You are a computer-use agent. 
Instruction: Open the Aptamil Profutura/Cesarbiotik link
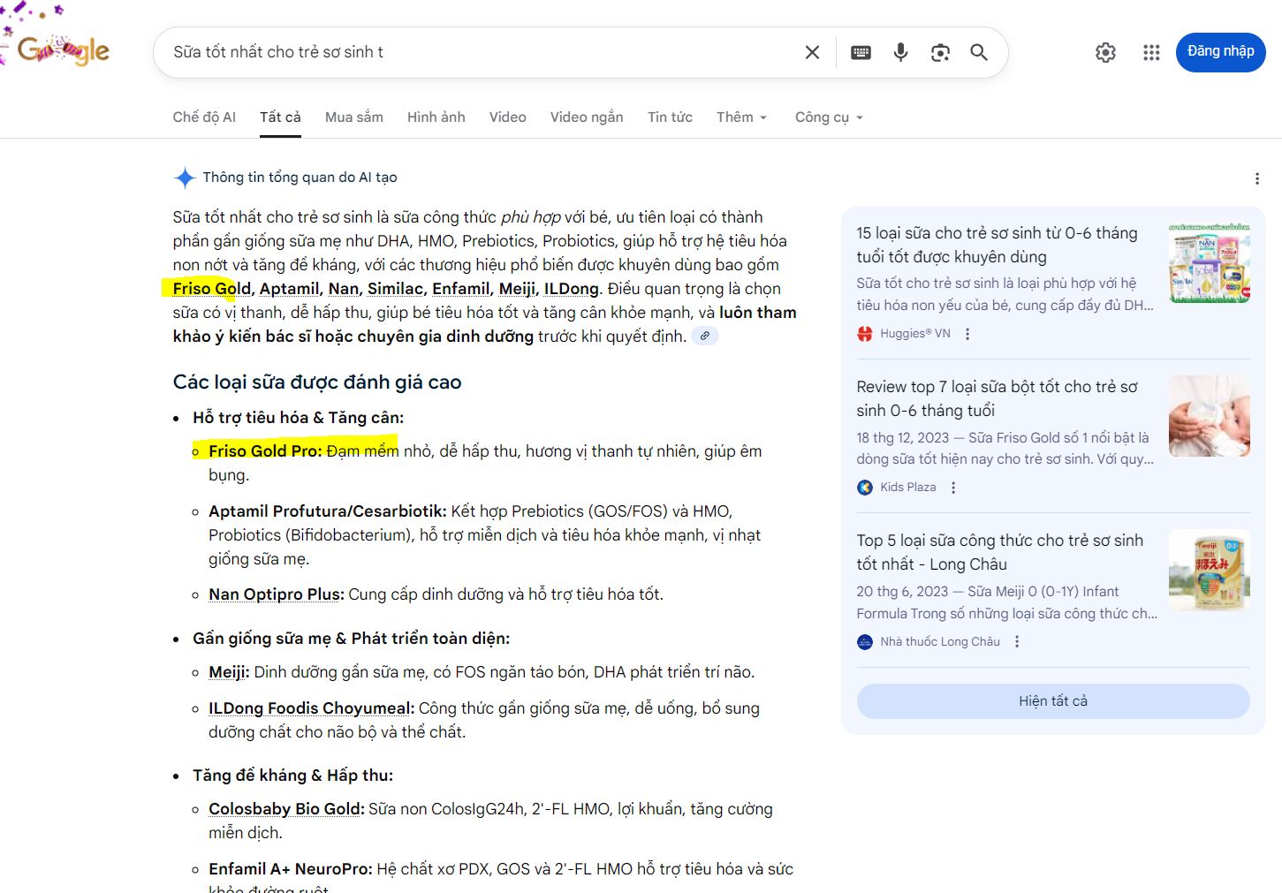[x=327, y=511]
